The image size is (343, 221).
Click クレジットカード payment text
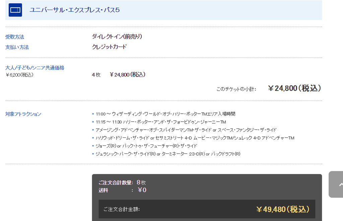coord(110,47)
